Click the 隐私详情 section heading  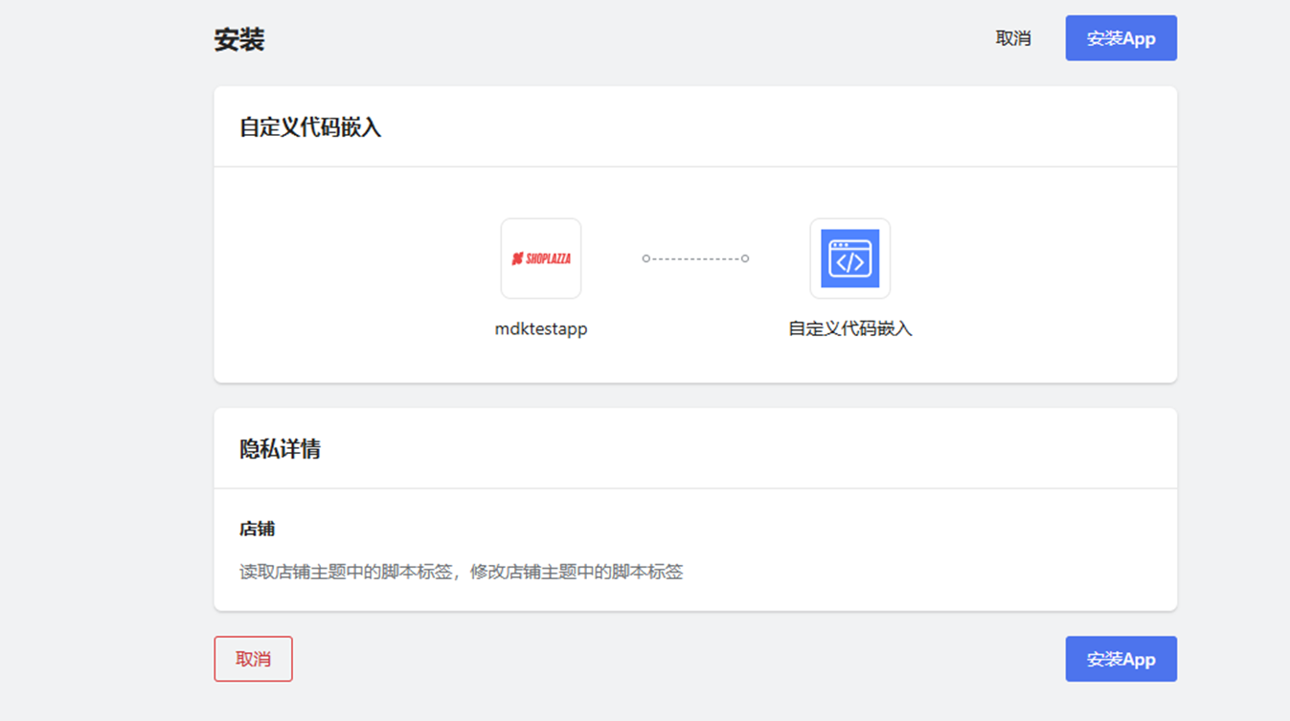(280, 449)
